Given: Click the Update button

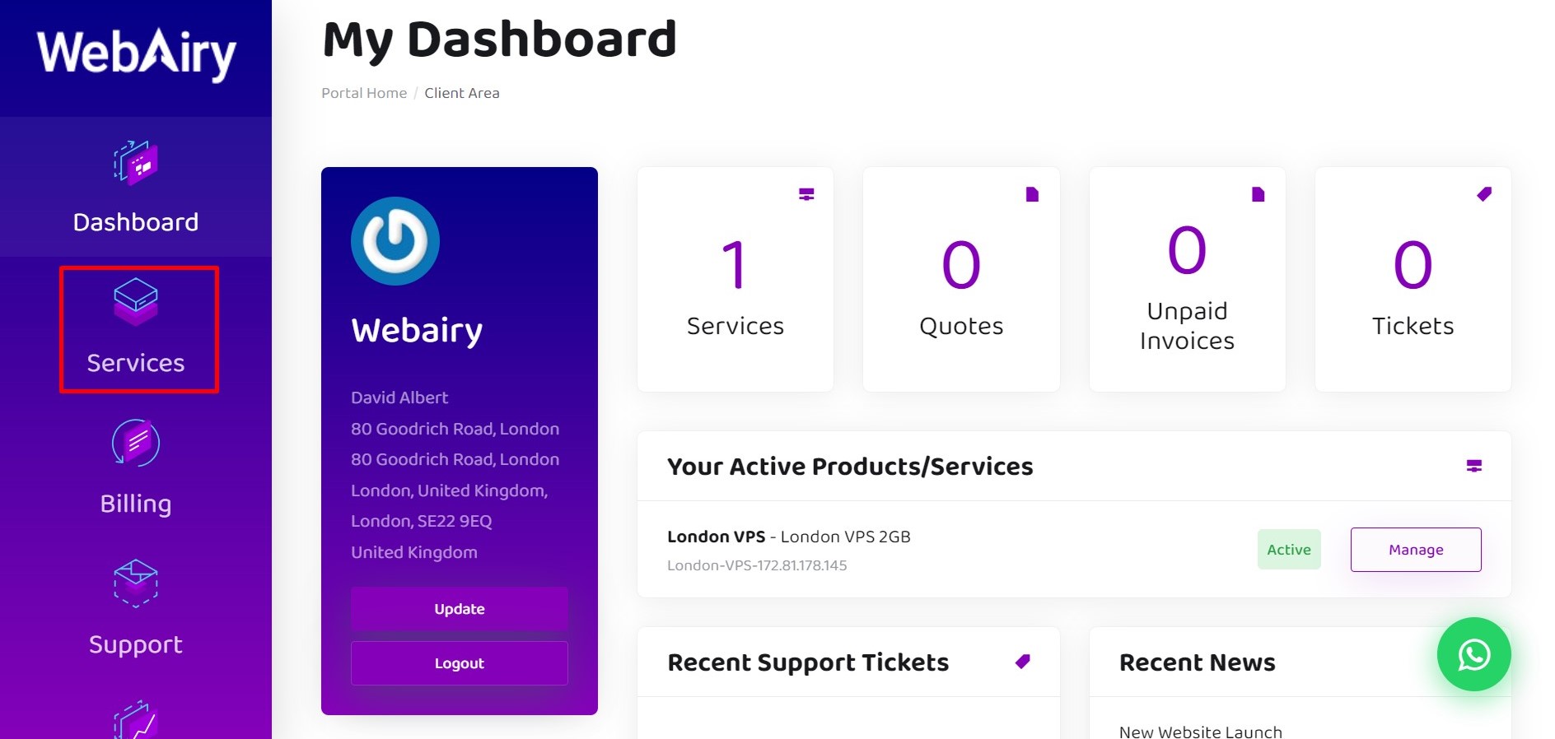Looking at the screenshot, I should point(460,609).
